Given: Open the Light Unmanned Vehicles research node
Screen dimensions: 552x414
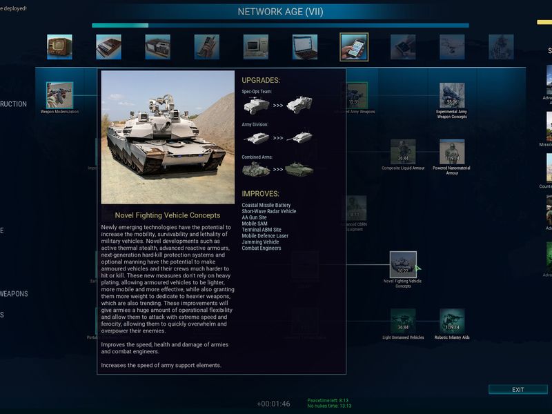Looking at the screenshot, I should point(403,321).
